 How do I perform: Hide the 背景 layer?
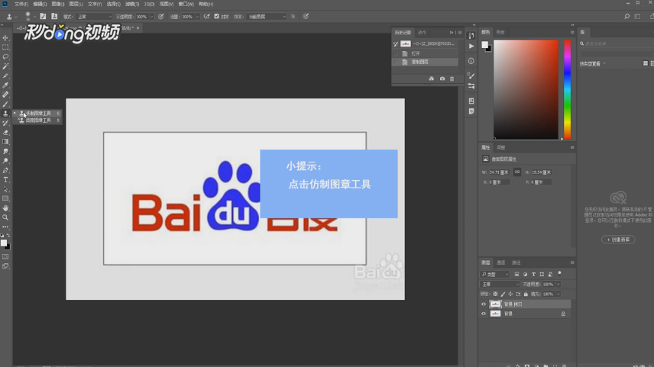[x=484, y=314]
